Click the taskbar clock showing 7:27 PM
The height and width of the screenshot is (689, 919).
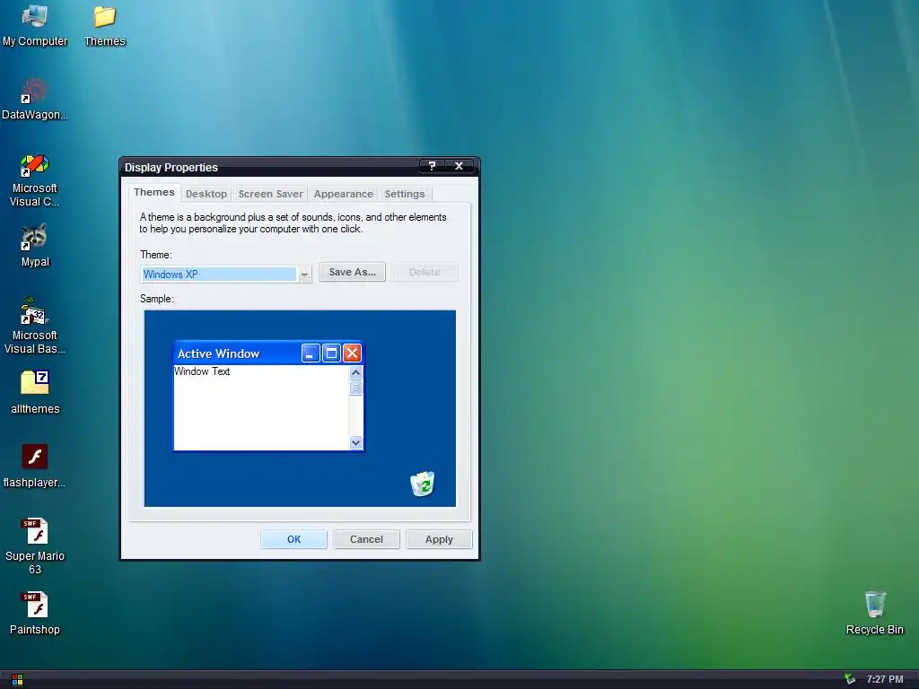(x=884, y=680)
